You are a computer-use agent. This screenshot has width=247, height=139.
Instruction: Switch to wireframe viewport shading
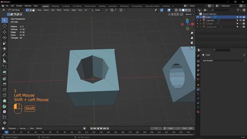pos(180,10)
